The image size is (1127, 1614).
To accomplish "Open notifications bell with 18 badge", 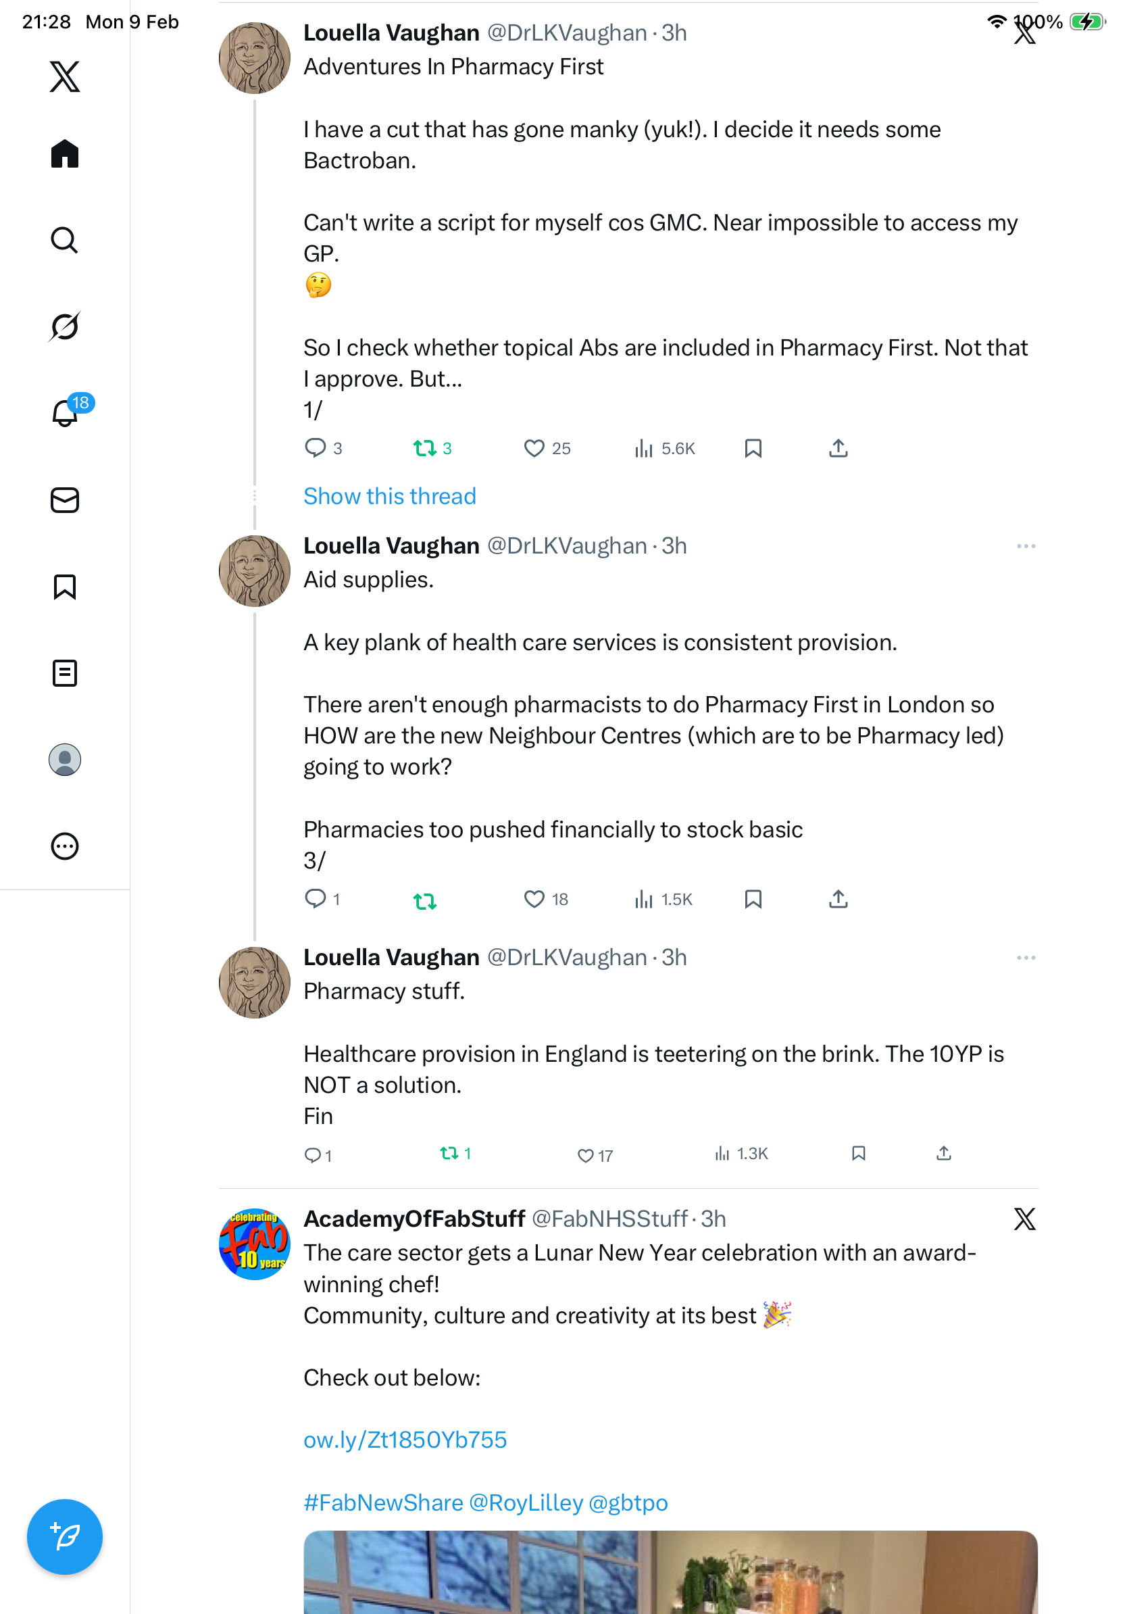I will coord(65,413).
